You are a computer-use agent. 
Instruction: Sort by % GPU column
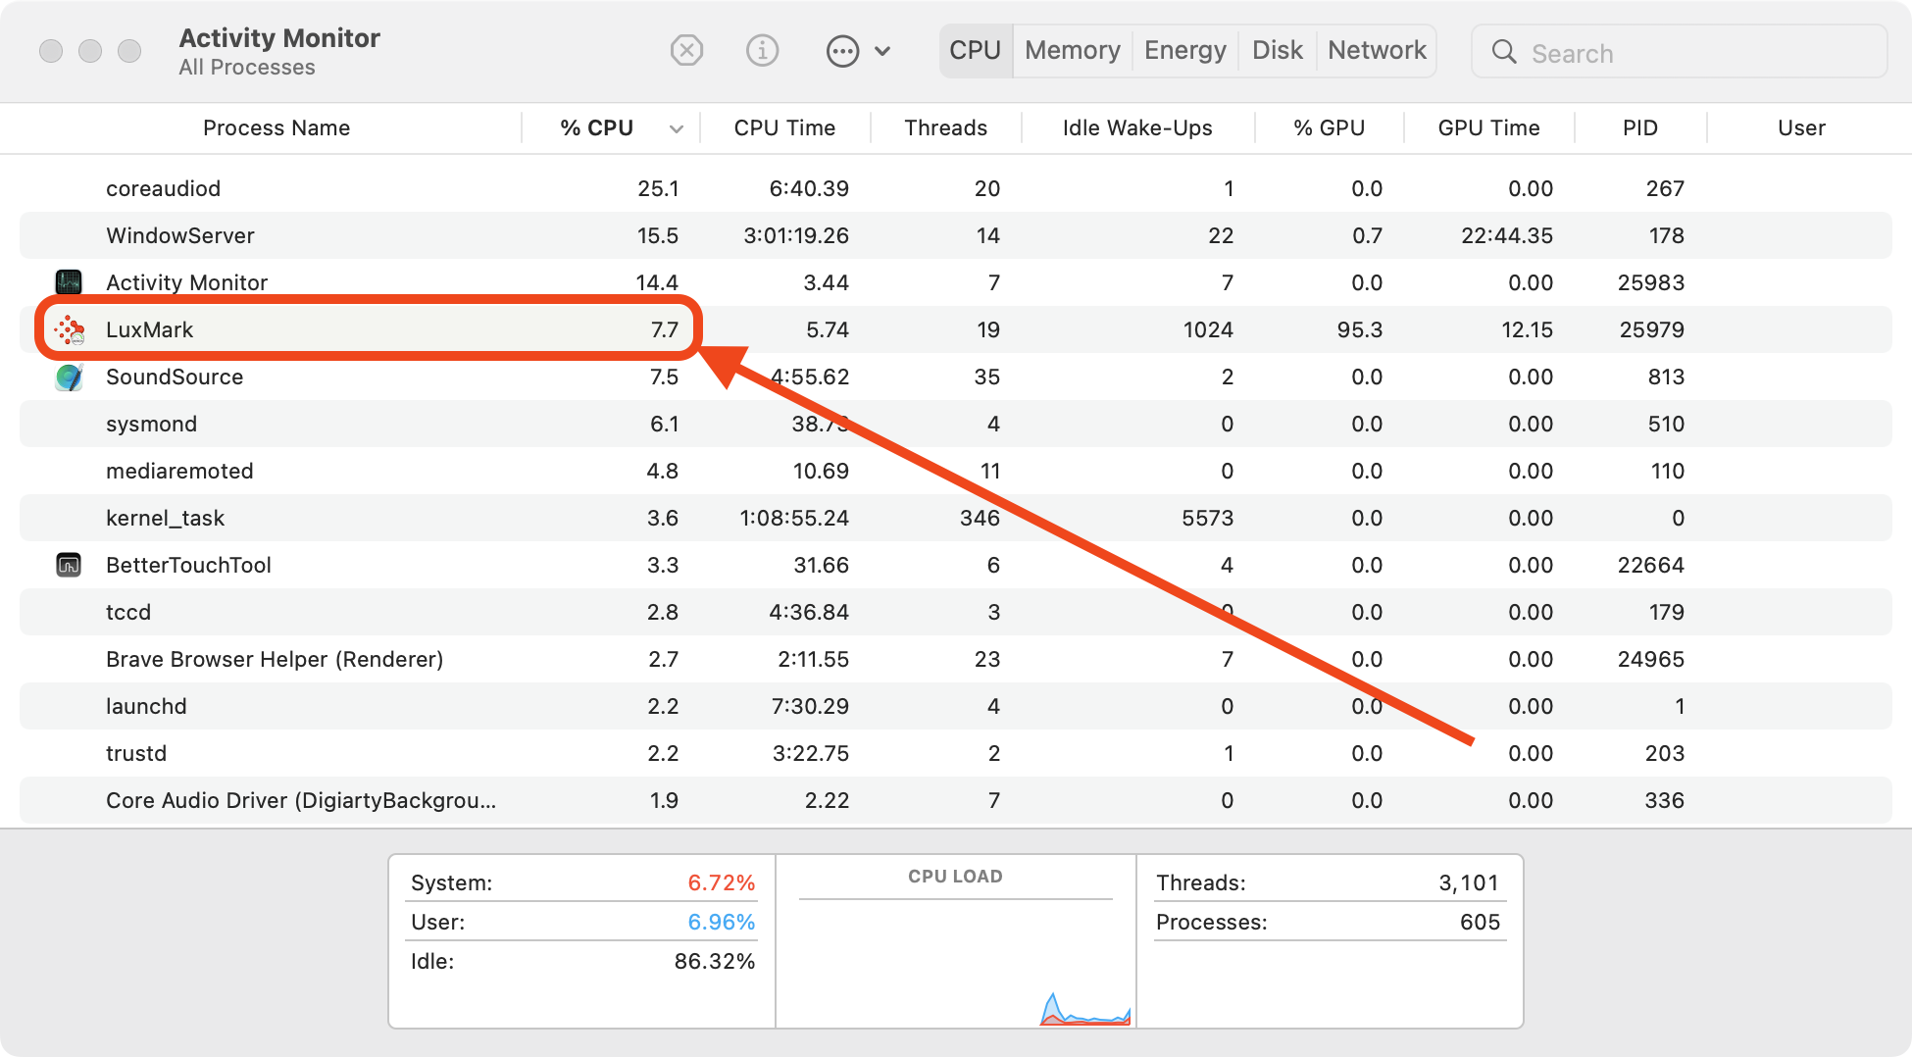[x=1329, y=127]
